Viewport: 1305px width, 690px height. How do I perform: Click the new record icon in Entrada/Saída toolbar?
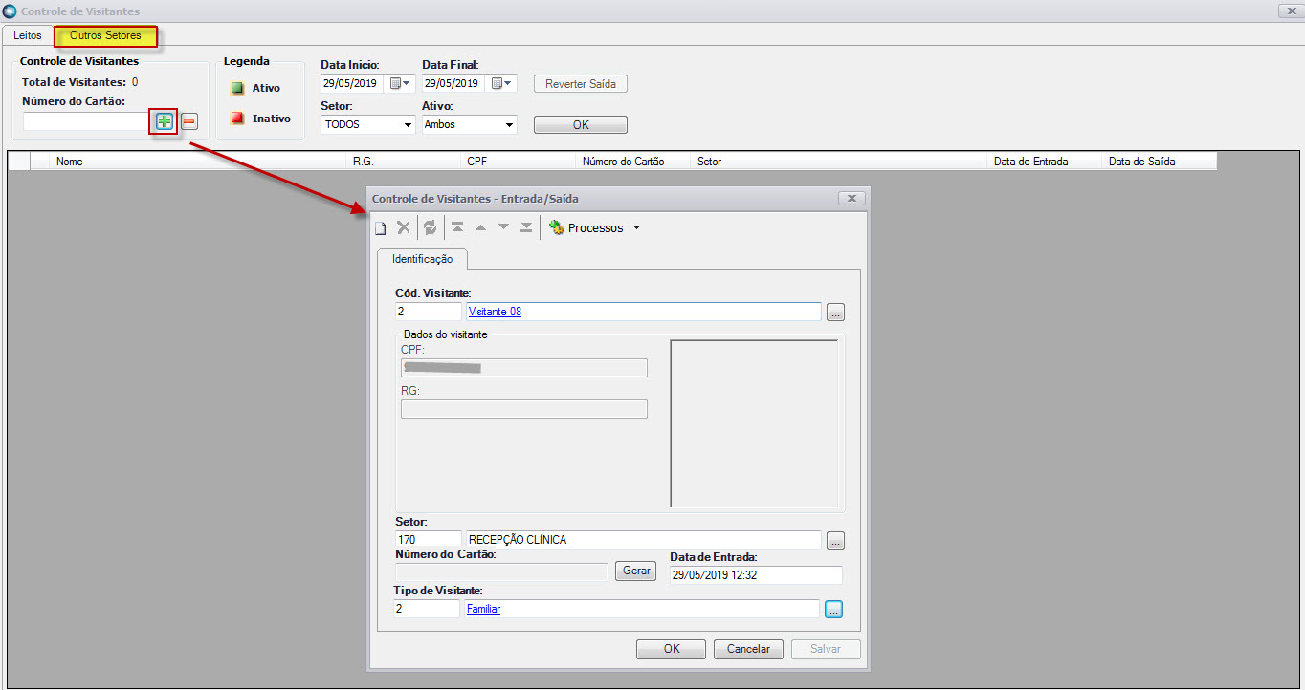pyautogui.click(x=380, y=227)
